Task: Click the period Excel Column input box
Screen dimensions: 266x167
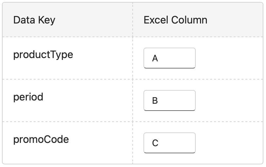Action: click(169, 100)
